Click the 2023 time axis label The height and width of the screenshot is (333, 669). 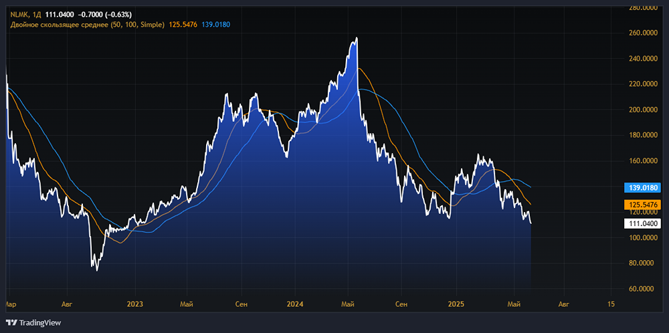click(135, 304)
